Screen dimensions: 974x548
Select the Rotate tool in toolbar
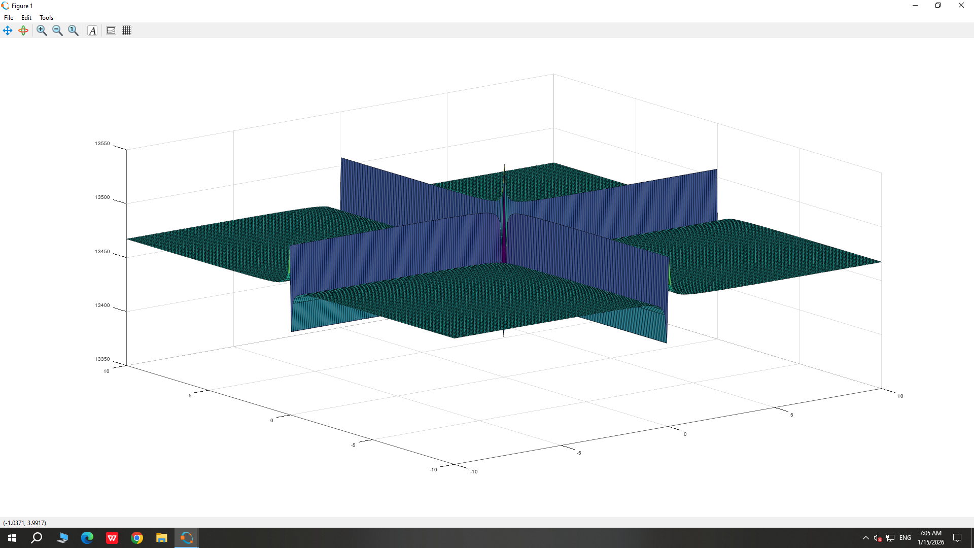pyautogui.click(x=23, y=30)
